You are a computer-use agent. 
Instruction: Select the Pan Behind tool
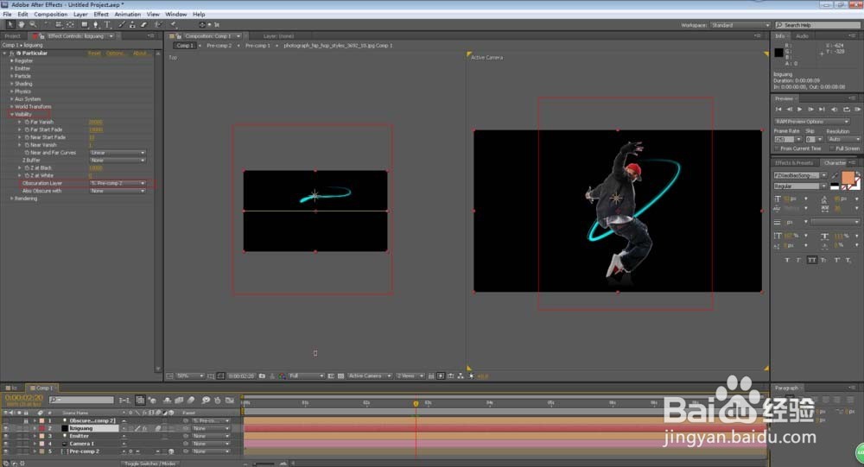point(70,25)
